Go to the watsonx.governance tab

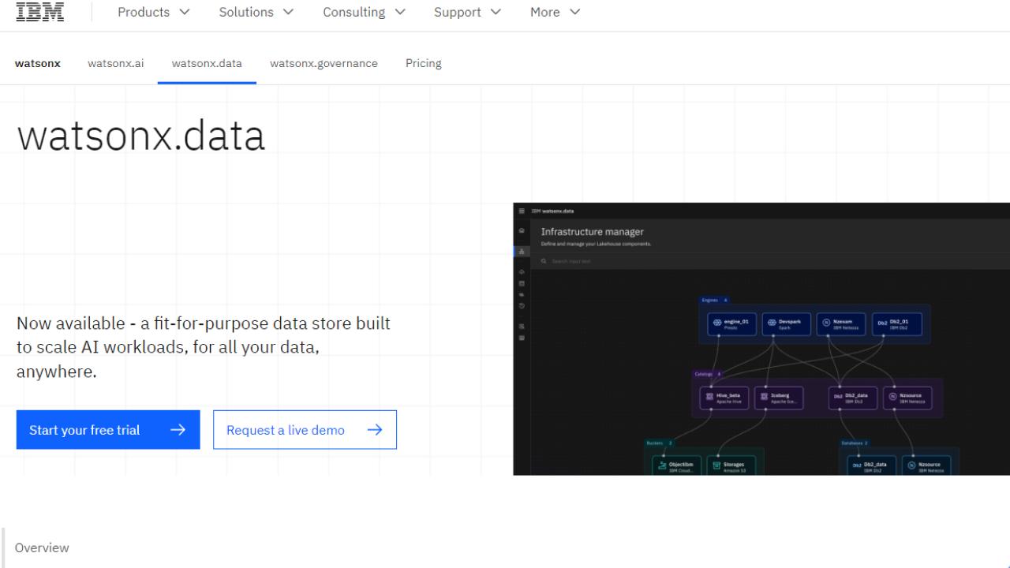(x=324, y=63)
